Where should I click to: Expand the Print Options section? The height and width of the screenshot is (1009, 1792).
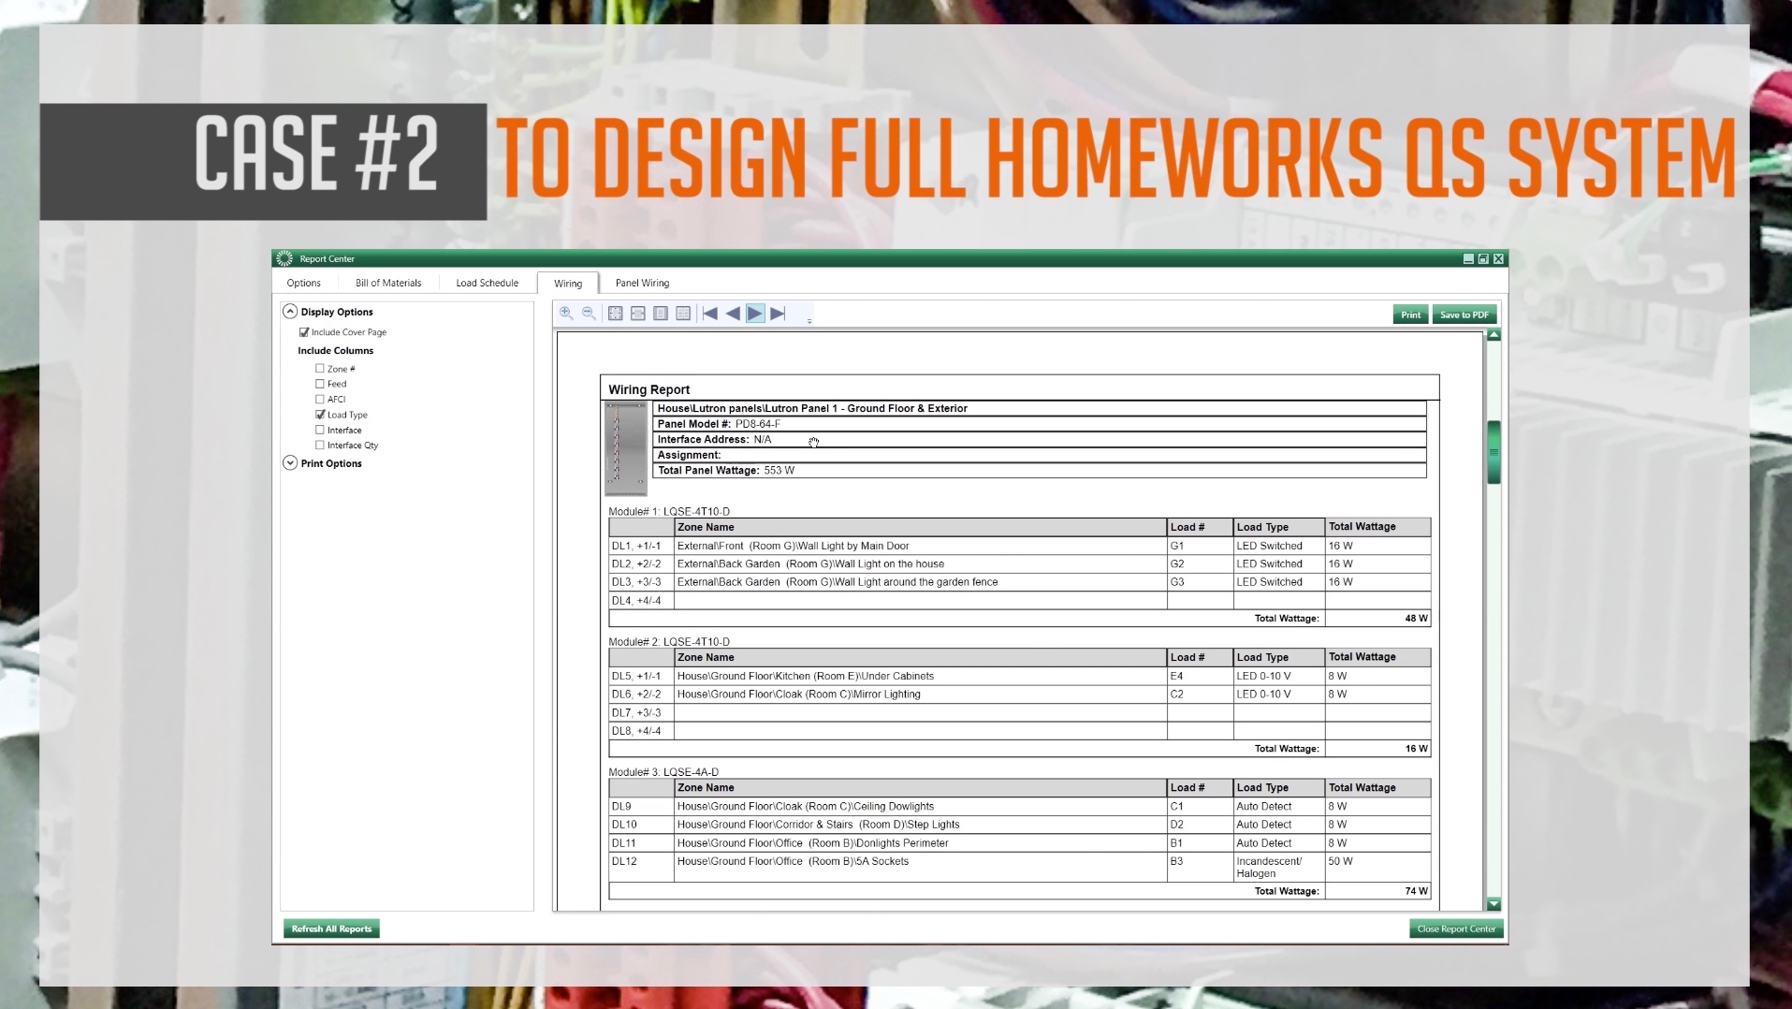point(290,463)
